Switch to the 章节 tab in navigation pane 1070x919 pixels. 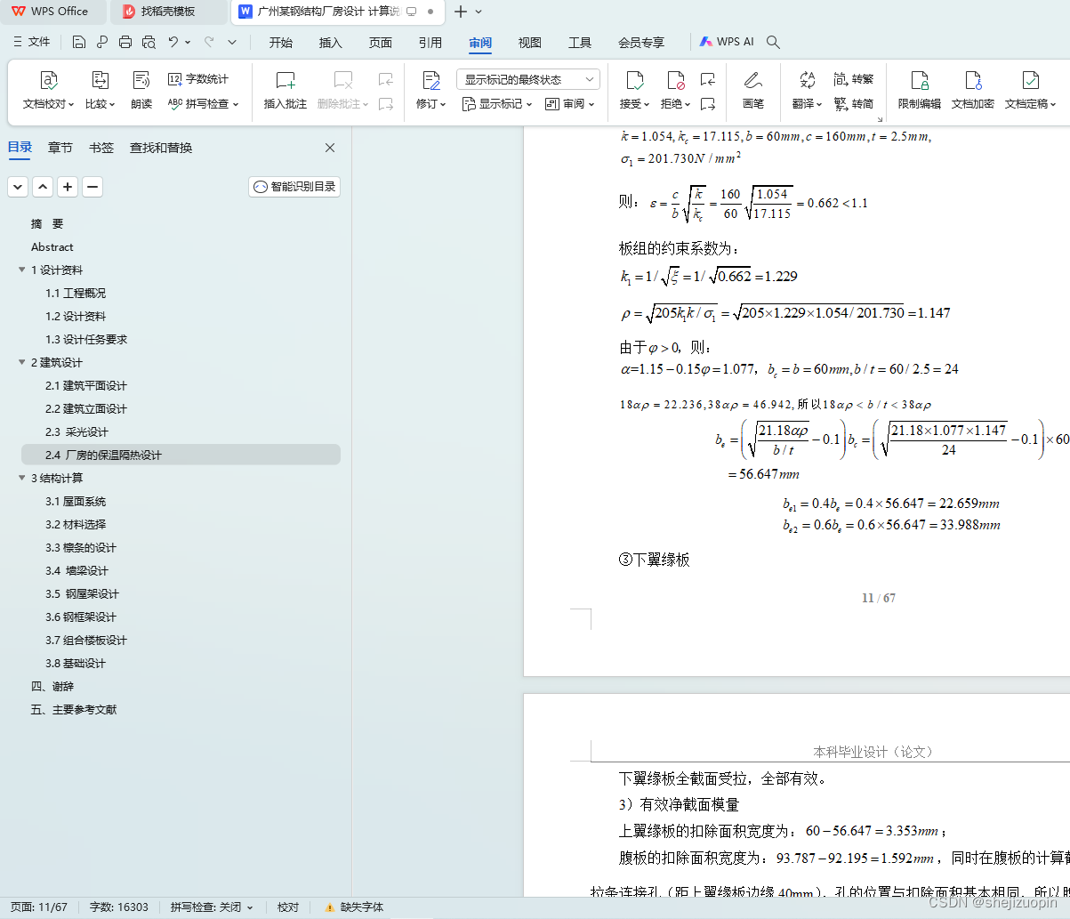click(60, 148)
